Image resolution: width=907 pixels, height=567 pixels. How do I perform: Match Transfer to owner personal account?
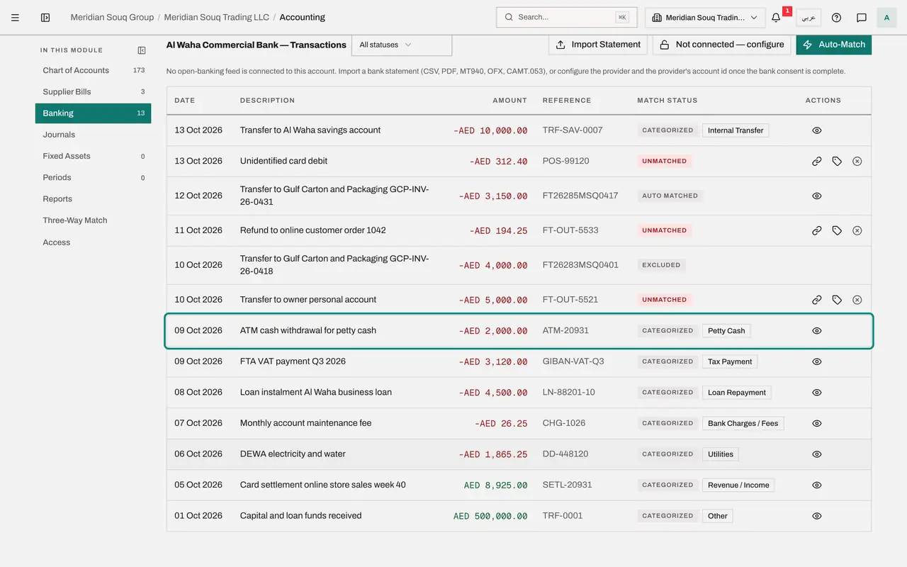(817, 300)
